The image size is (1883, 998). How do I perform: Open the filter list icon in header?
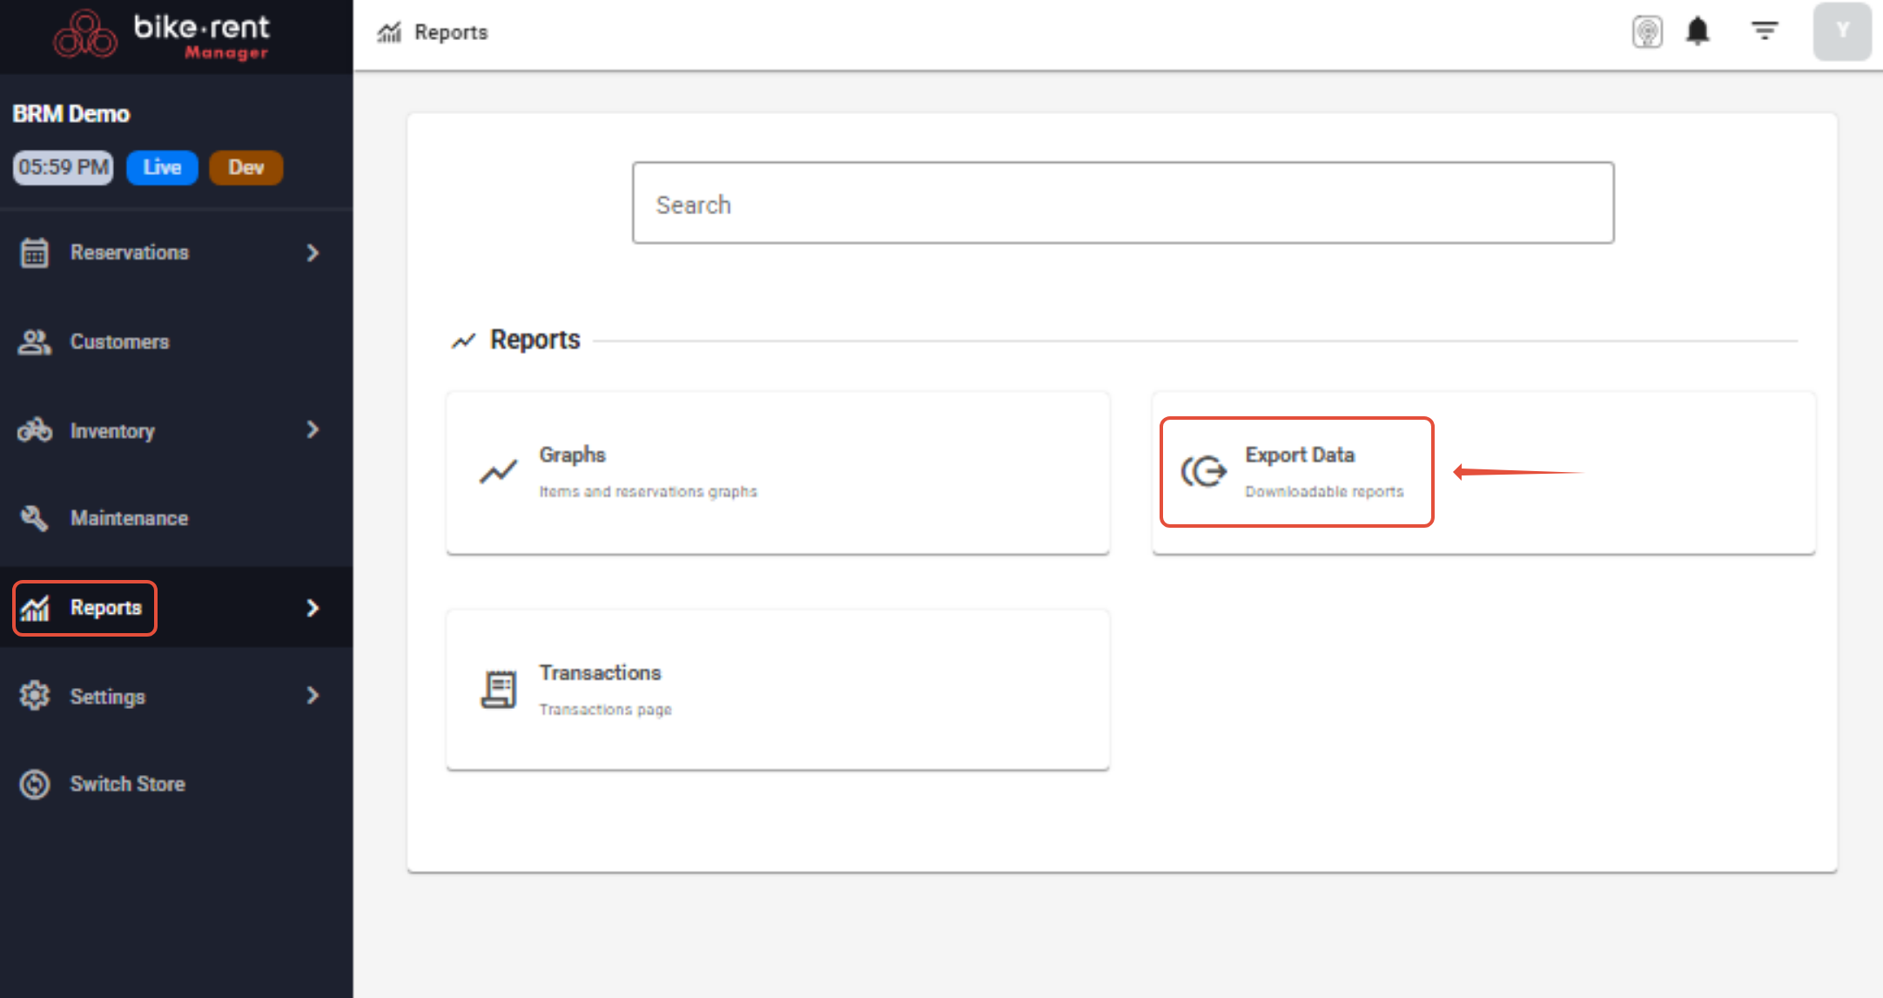click(x=1764, y=31)
